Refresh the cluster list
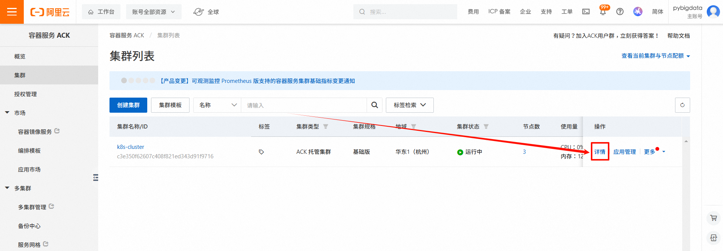 pos(682,105)
